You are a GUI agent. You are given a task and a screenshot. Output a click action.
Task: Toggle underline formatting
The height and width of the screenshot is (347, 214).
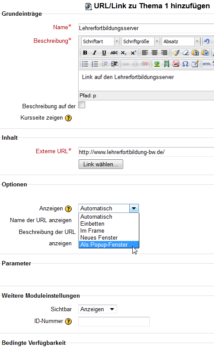pyautogui.click(x=104, y=53)
